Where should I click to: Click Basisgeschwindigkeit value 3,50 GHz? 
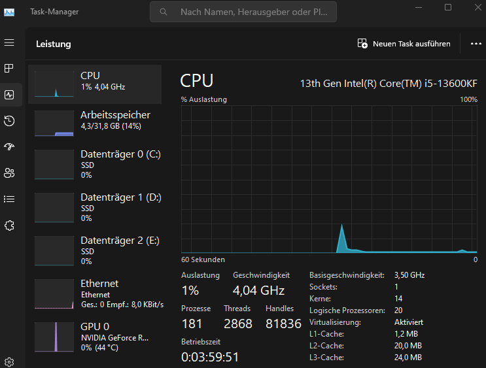409,275
